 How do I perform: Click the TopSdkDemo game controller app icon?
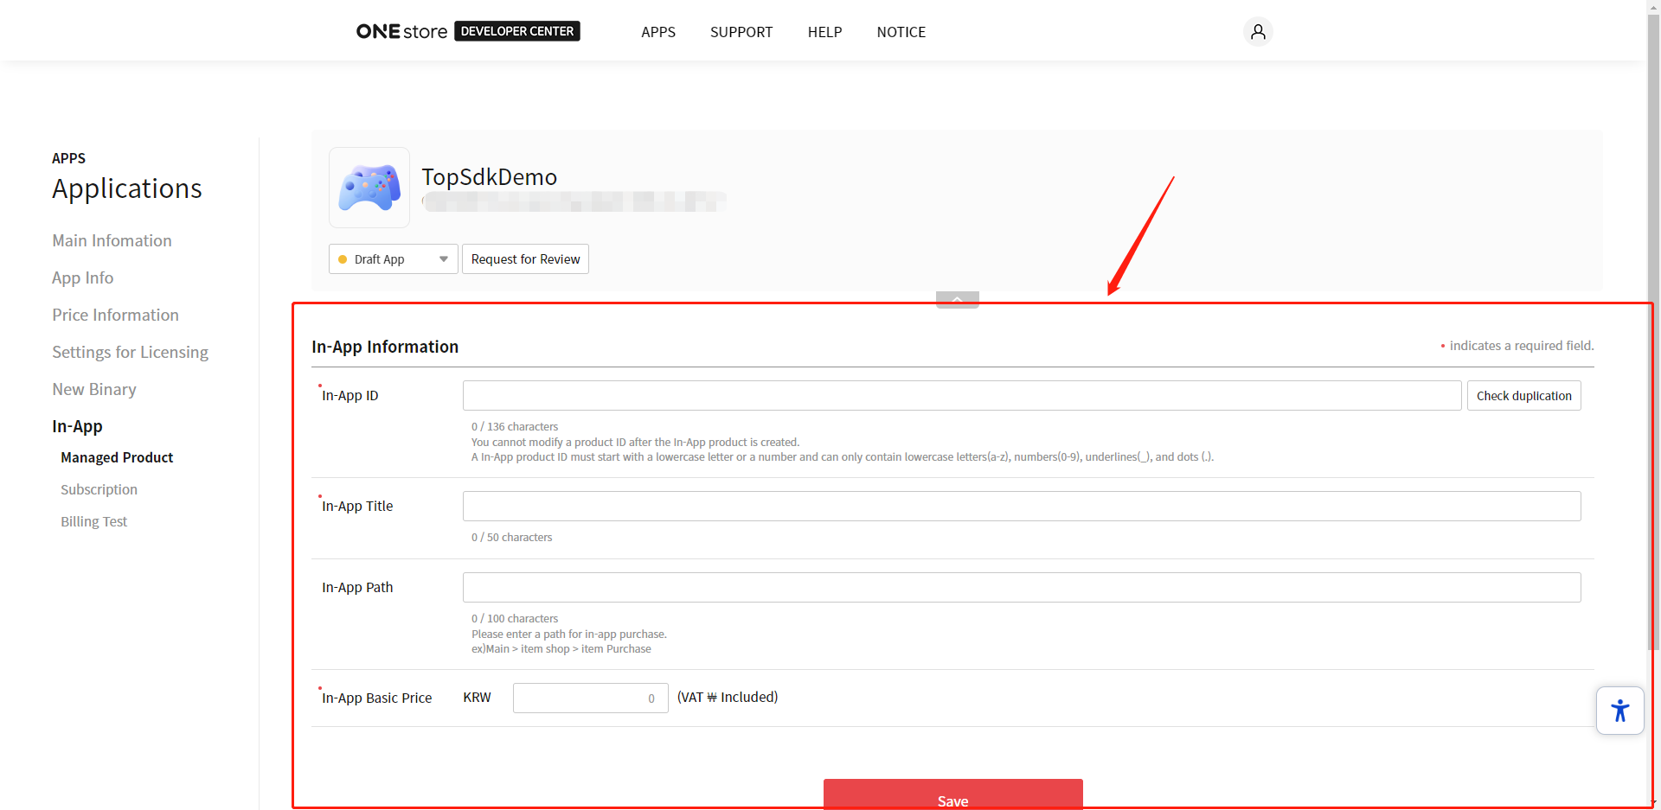point(369,188)
